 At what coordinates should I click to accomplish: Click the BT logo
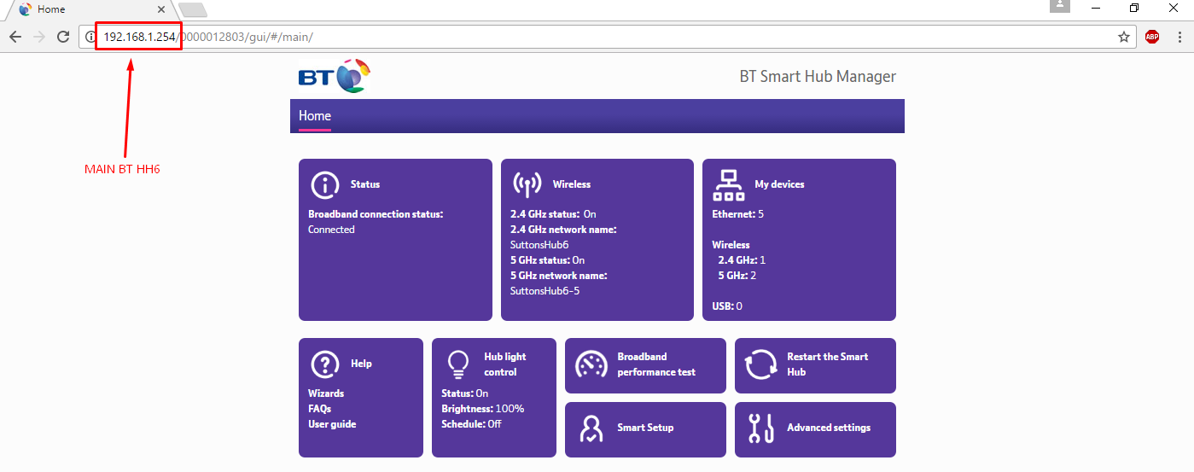tap(334, 77)
